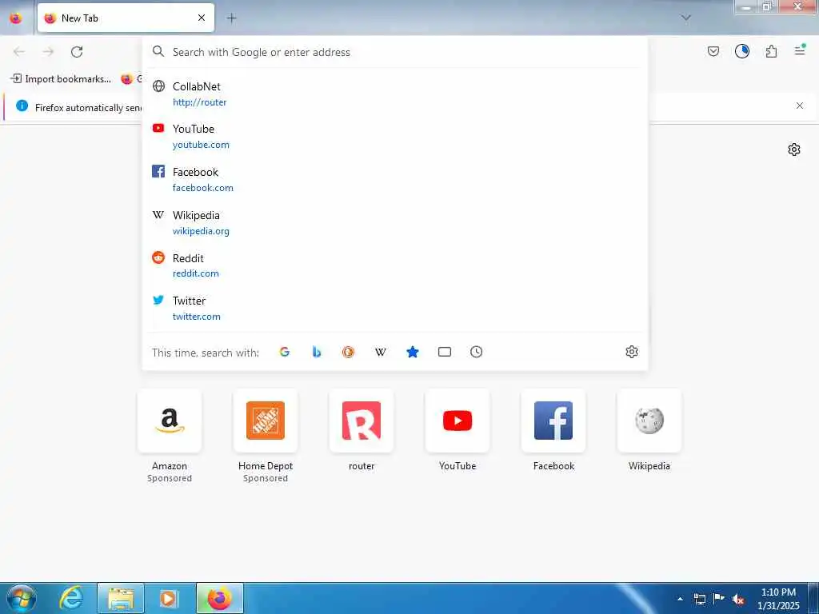Click the address bar search field

[395, 52]
